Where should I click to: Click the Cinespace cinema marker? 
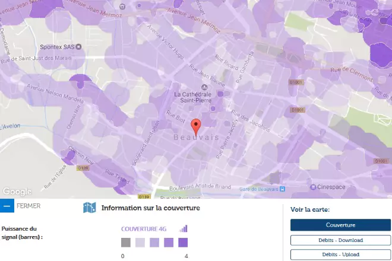coord(313,186)
